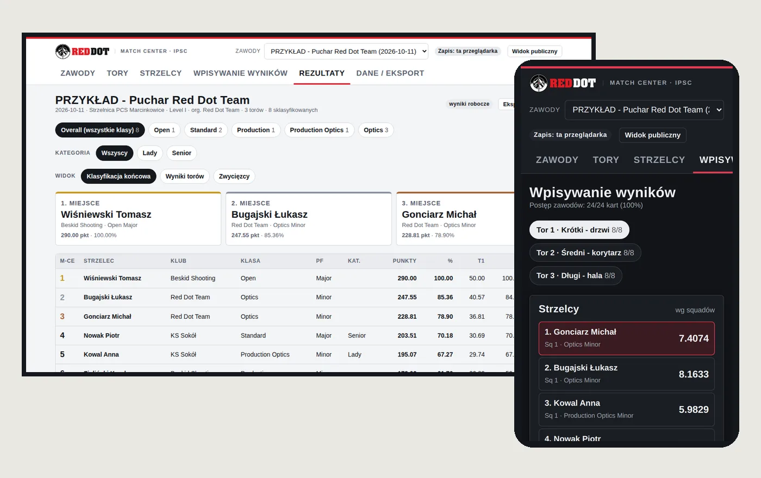This screenshot has width=761, height=478.
Task: Open ZAWODY tab in desktop window
Action: (x=78, y=73)
